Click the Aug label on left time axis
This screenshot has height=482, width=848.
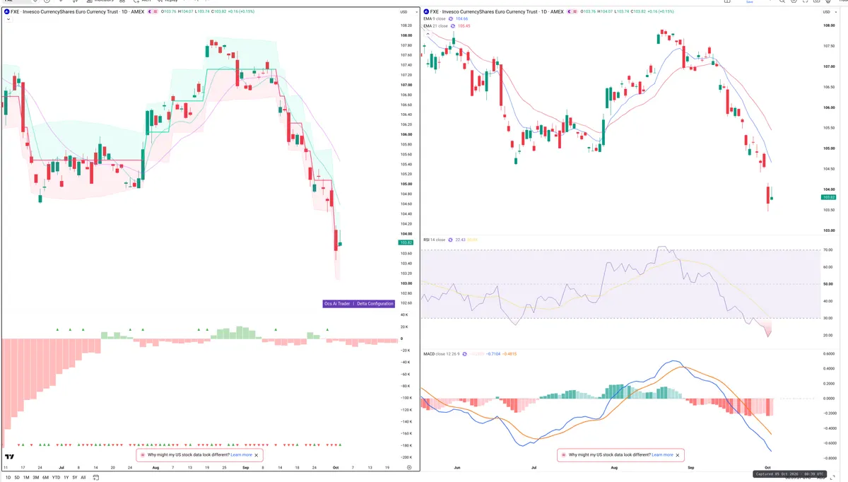tap(155, 468)
